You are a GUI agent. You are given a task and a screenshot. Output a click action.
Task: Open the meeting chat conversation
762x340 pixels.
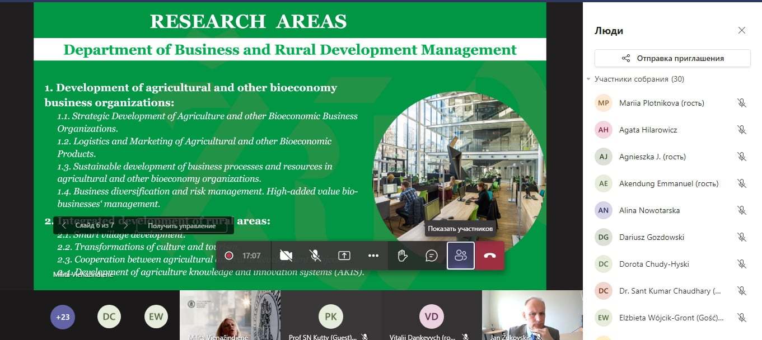pyautogui.click(x=431, y=256)
